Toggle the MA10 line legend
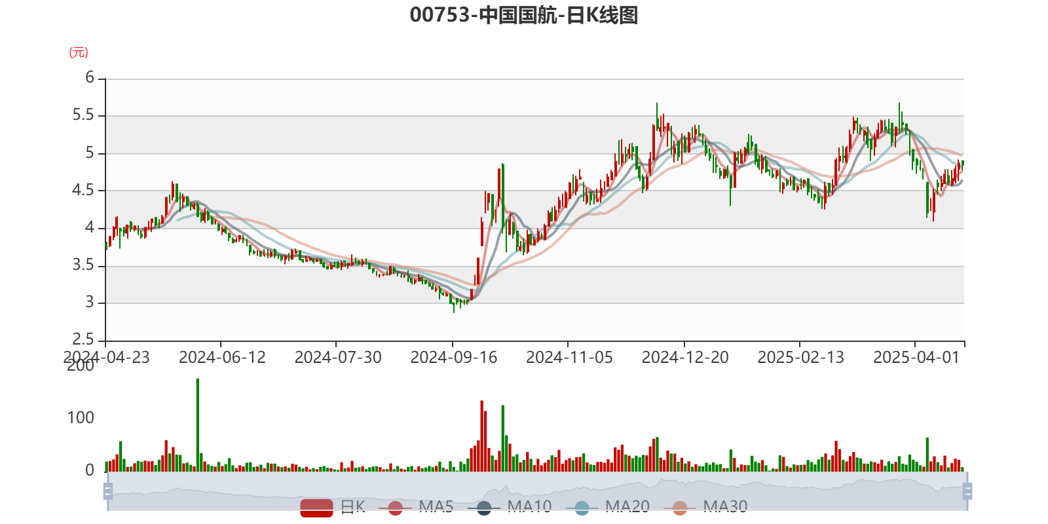Viewport: 1048px width, 524px height. pyautogui.click(x=510, y=508)
